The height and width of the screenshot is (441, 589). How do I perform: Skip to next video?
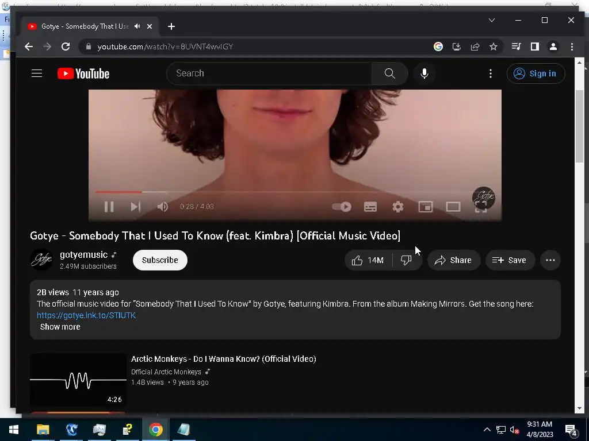pos(136,207)
